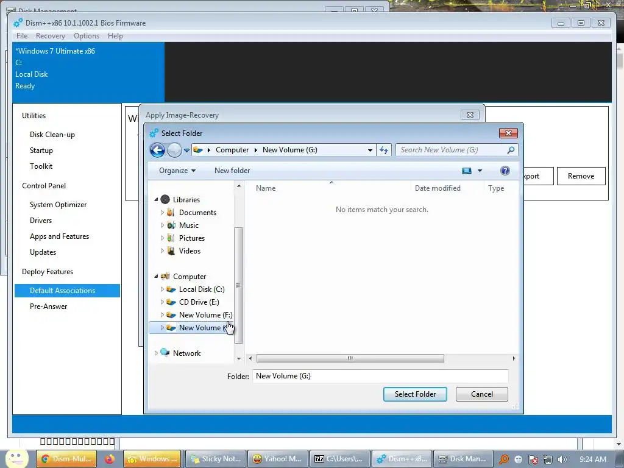Go back using the blue back arrow
This screenshot has width=624, height=468.
click(x=157, y=150)
